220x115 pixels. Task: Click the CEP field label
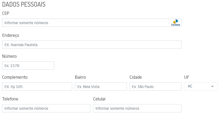point(6,13)
